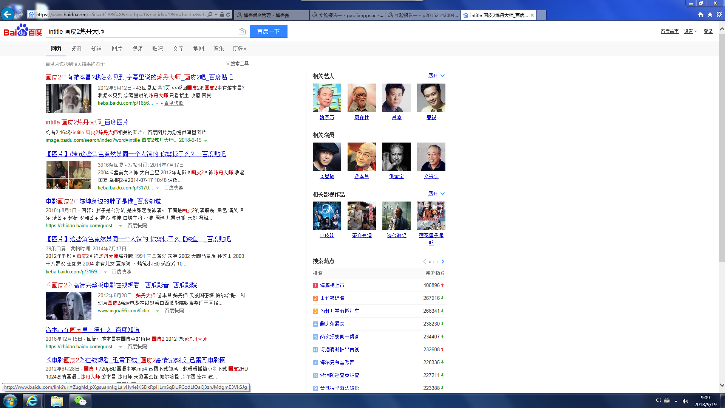Close the active intitle search tab
Image resolution: width=725 pixels, height=408 pixels.
tap(532, 15)
